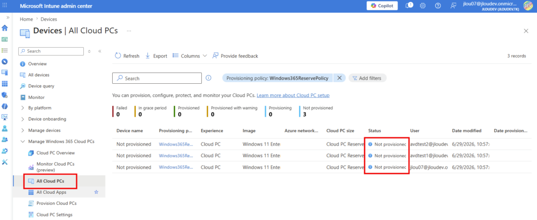The width and height of the screenshot is (537, 220).
Task: Open the ellipsis menu beside page title
Action: click(x=129, y=31)
